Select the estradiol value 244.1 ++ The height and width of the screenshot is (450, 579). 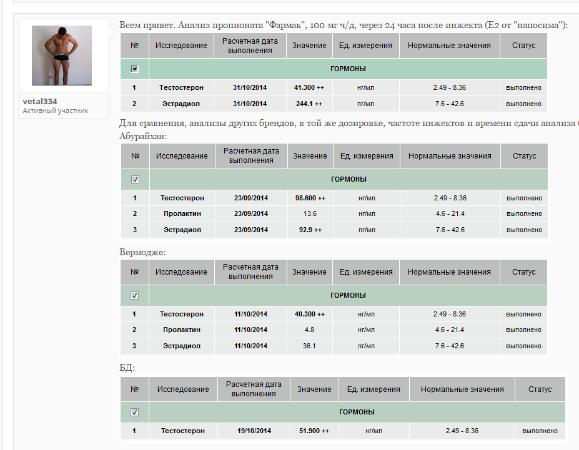coord(309,104)
